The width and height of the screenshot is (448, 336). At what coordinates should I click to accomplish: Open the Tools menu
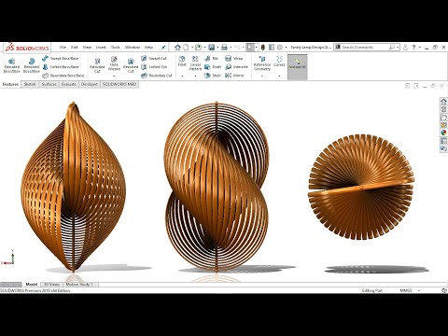point(116,48)
